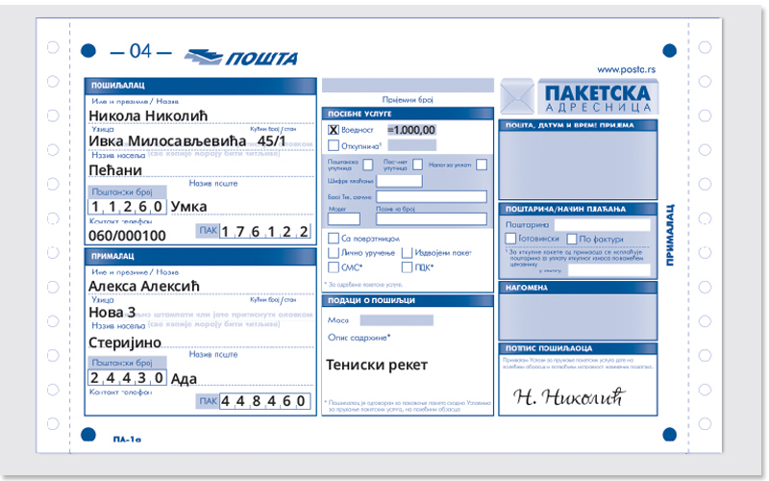Tick the Налог за уплату checkbox
769x481 pixels.
482,165
